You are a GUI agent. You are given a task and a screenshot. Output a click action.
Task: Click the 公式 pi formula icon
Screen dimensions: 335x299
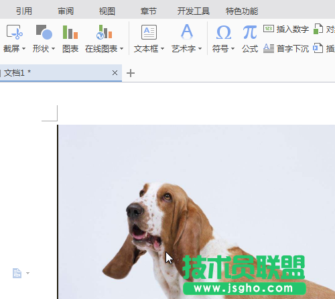[250, 32]
